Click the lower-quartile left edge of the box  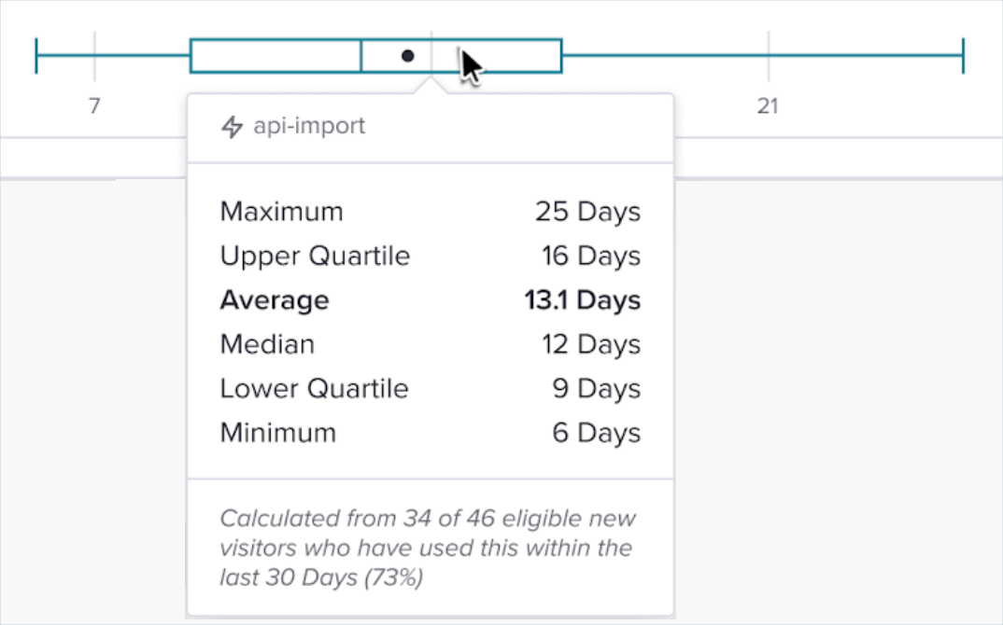pos(191,56)
